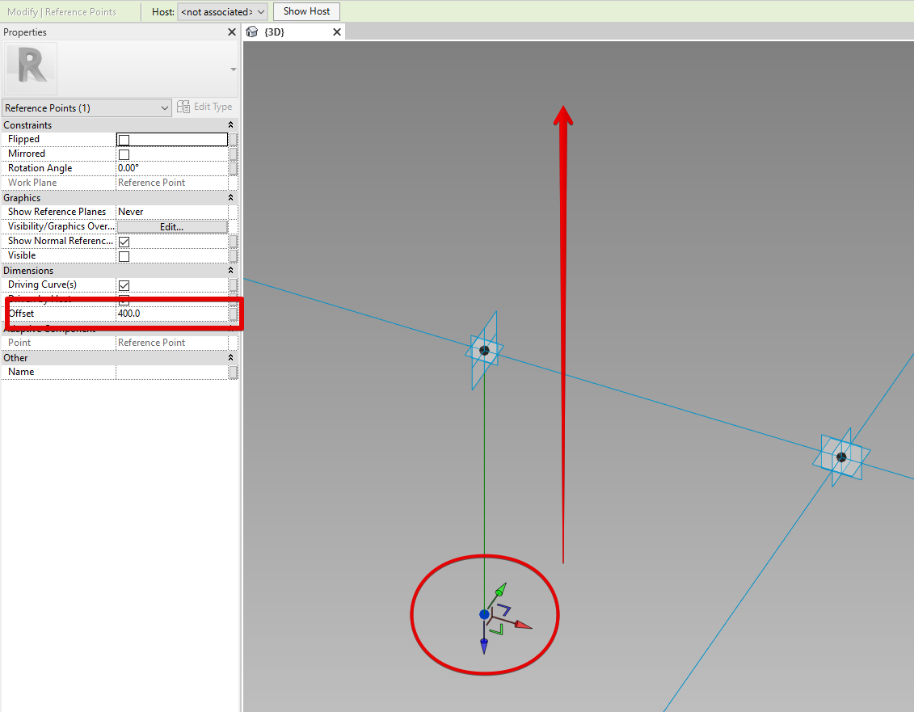The height and width of the screenshot is (712, 914).
Task: Click associate parameter button for Flipped
Action: (x=234, y=139)
